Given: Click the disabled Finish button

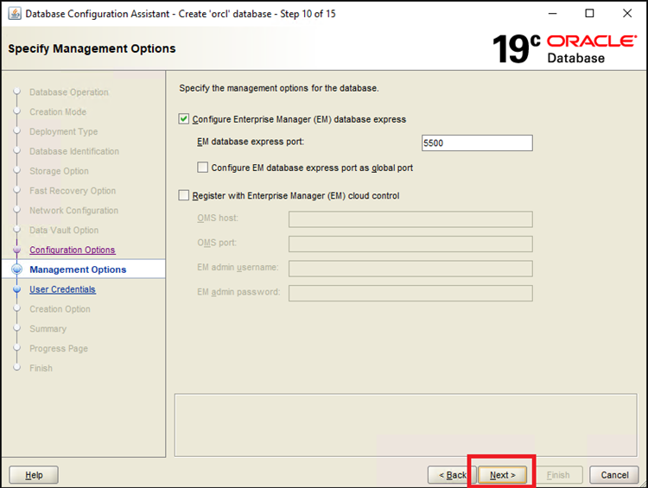Looking at the screenshot, I should coord(558,475).
